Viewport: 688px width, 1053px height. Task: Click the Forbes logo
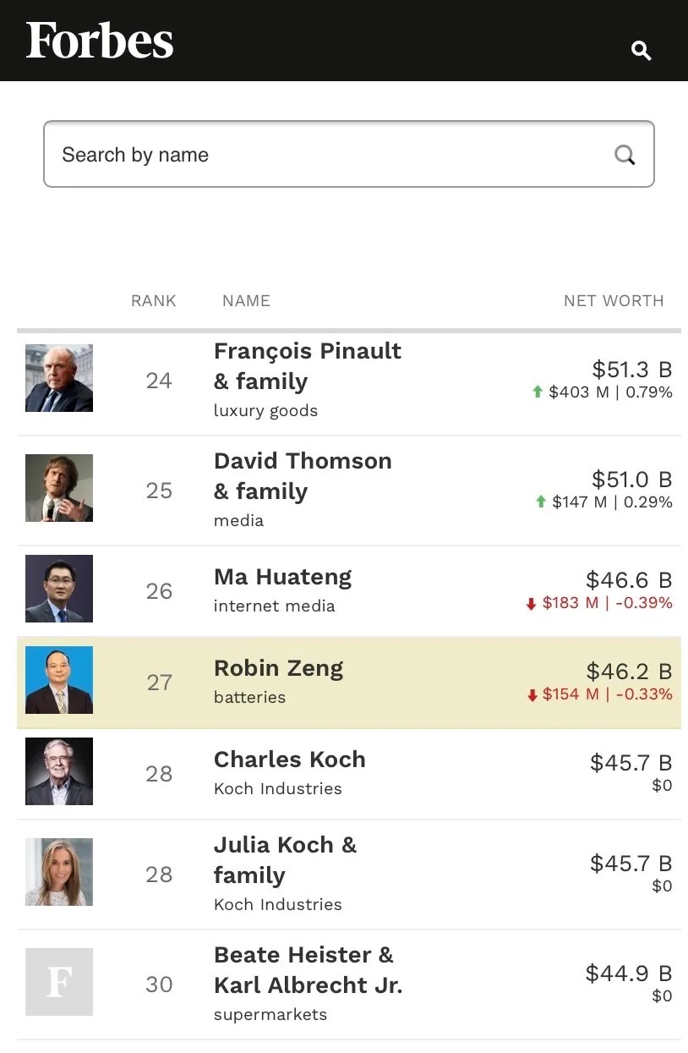[x=100, y=41]
